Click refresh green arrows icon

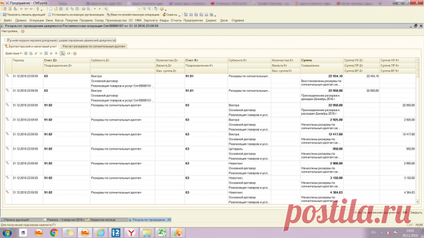[69, 53]
